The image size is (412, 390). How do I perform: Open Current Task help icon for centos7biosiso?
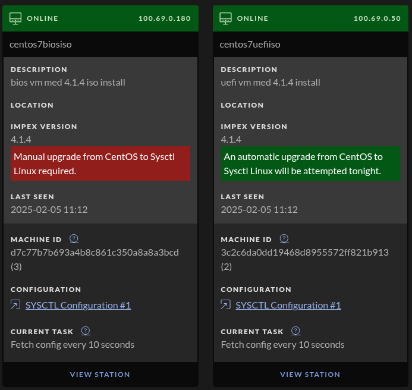click(x=86, y=331)
